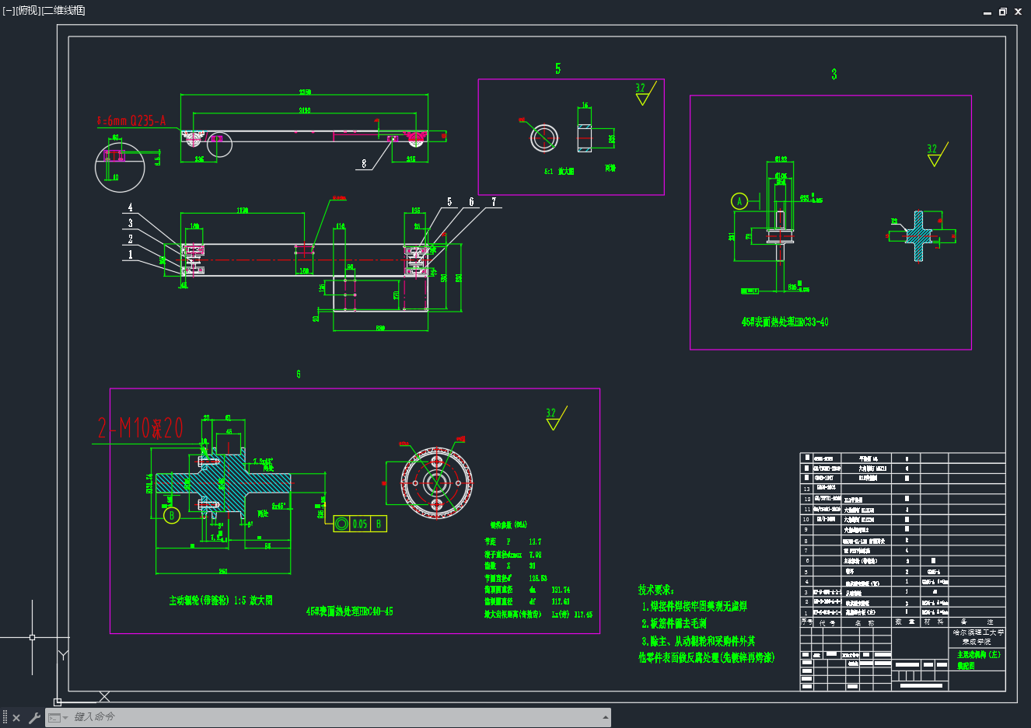Select the title block text "哈尔滨理工大学"
This screenshot has height=728, width=1031.
tap(979, 632)
